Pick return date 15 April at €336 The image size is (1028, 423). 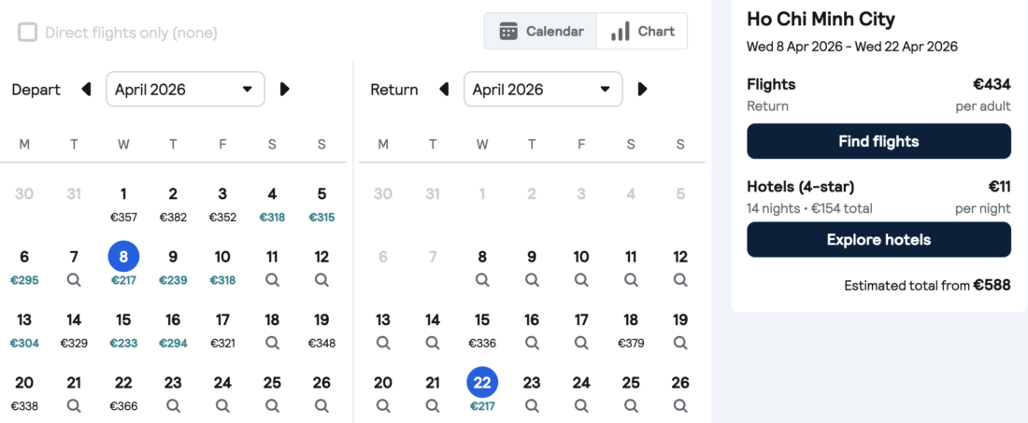(x=482, y=330)
